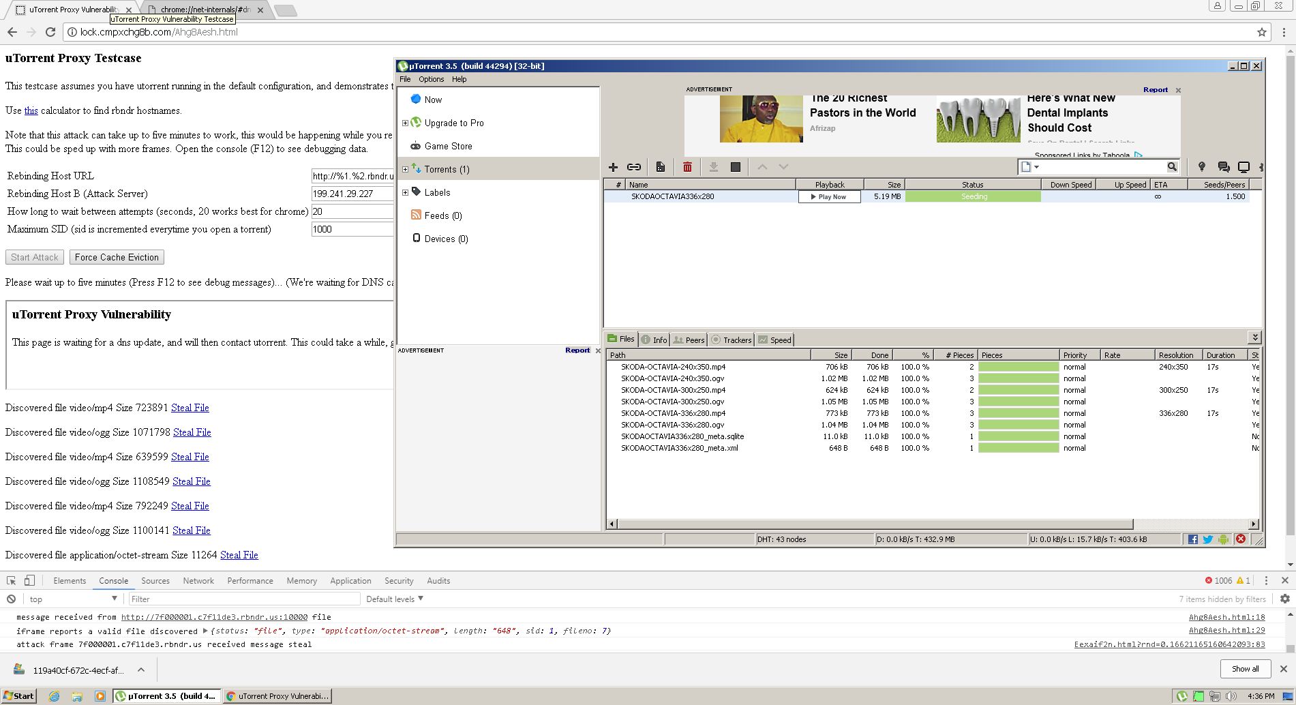Click the red Remove Torrent trash icon
Screen dimensions: 1296x705
687,167
